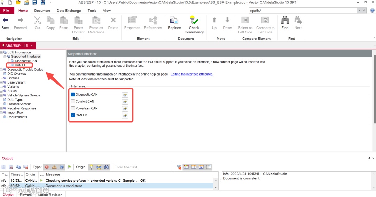Pin the Output panel with the pushpin icon
This screenshot has height=197, width=376.
pos(369,158)
